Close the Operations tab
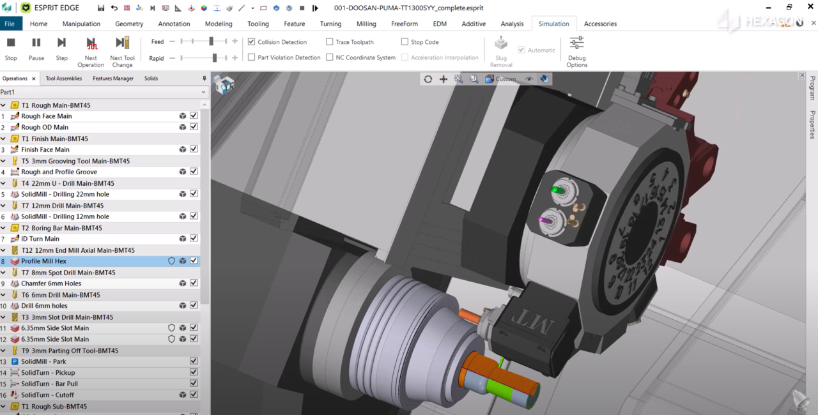 tap(33, 79)
